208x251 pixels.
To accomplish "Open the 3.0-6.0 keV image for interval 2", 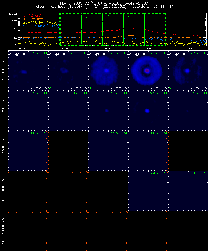I will click(x=68, y=70).
